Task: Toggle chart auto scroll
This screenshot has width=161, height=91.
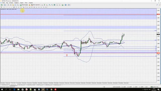Action: click(57, 5)
